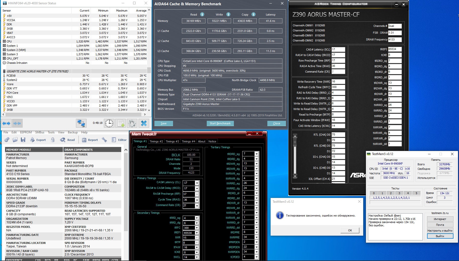This screenshot has width=459, height=261.
Task: Open MemTweakIt tRFC dropdown arrow
Action: click(x=197, y=228)
